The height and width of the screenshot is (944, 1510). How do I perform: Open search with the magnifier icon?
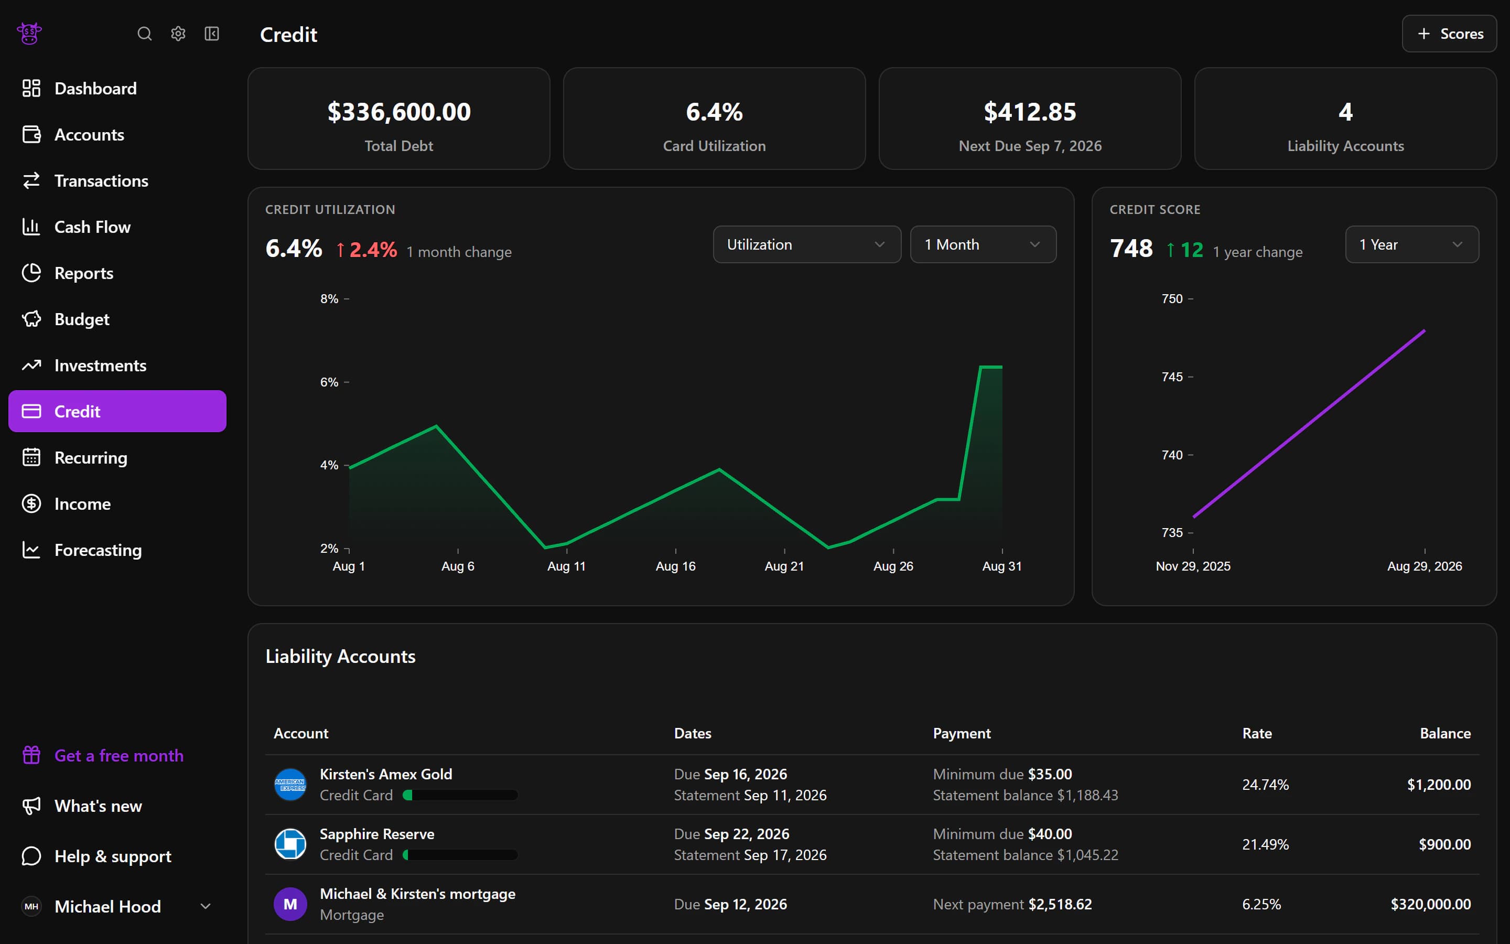coord(144,34)
